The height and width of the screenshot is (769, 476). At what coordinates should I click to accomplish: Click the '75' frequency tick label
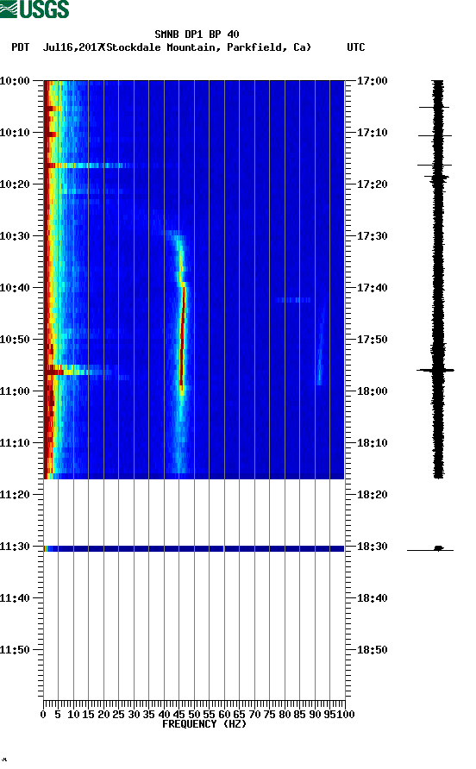269,715
